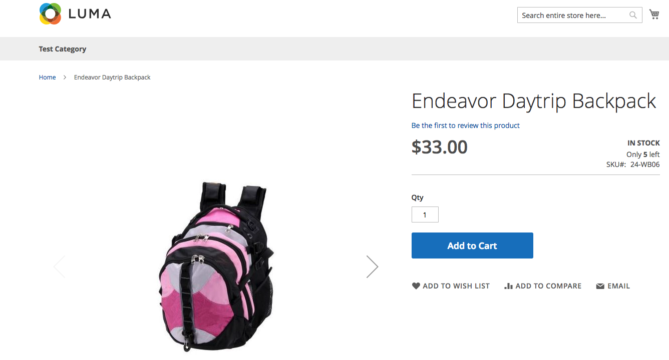Screen dimensions: 669x360
Task: Click the compare bar chart icon
Action: [x=509, y=286]
